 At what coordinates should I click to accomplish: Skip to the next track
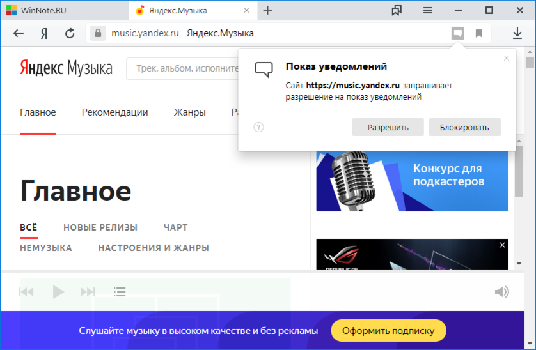88,292
